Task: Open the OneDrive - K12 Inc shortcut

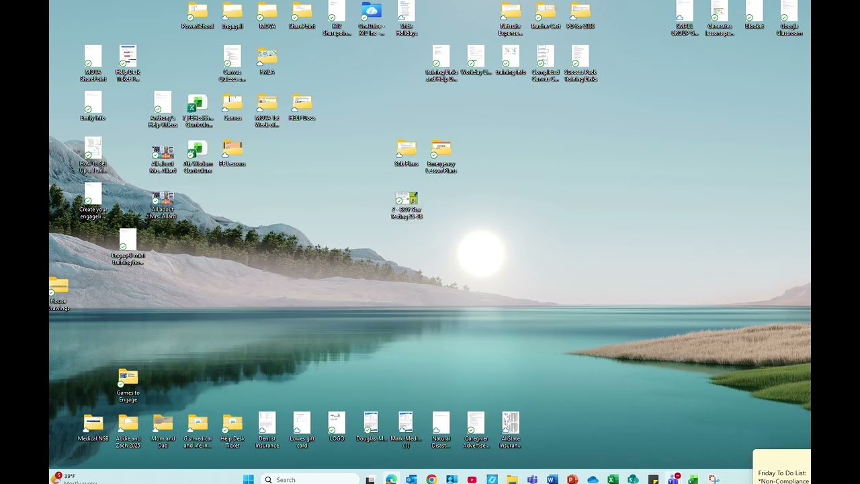Action: (x=372, y=18)
